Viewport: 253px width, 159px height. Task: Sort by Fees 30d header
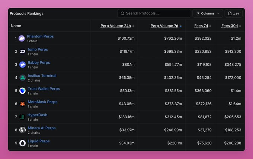(230, 26)
